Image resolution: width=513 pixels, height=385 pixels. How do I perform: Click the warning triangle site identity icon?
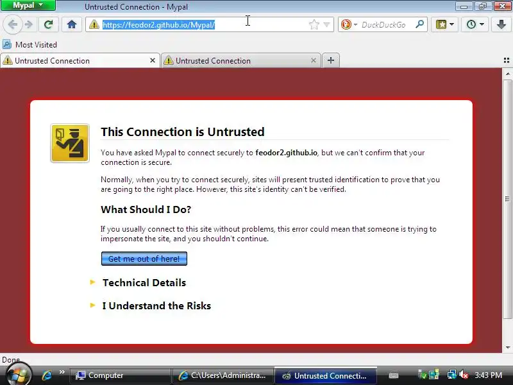tap(94, 24)
